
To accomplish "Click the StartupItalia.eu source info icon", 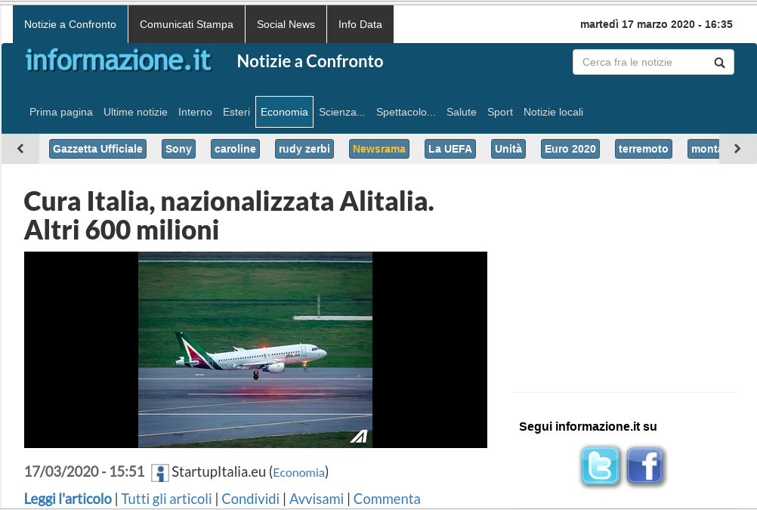I will click(x=160, y=473).
